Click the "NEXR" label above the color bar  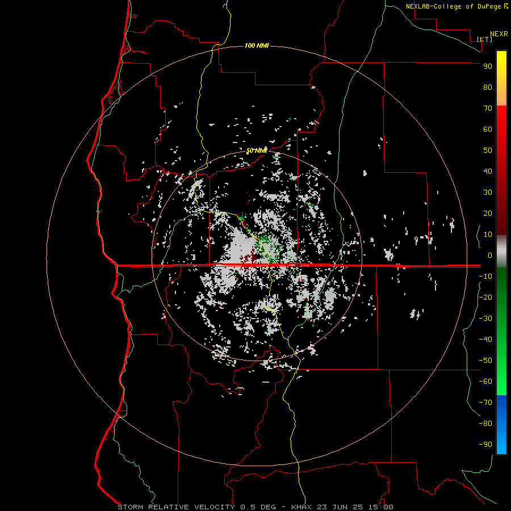point(499,34)
